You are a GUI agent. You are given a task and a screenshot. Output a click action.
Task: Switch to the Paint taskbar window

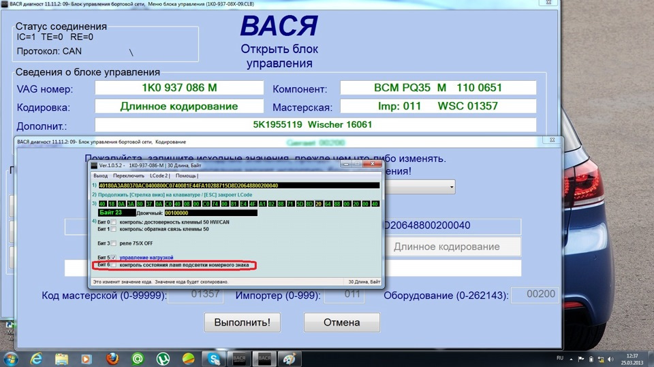coord(290,358)
